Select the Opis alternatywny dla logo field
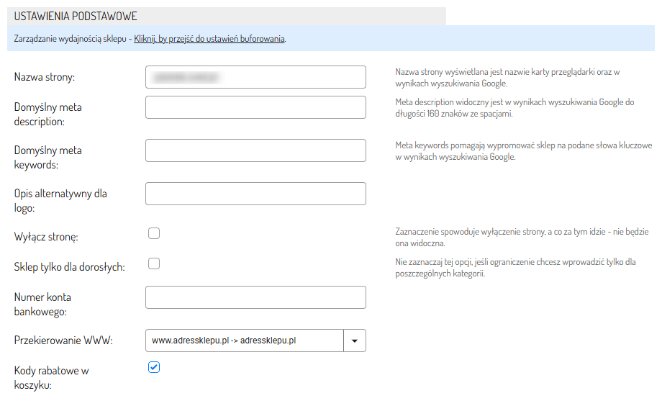This screenshot has height=401, width=662. click(x=255, y=194)
